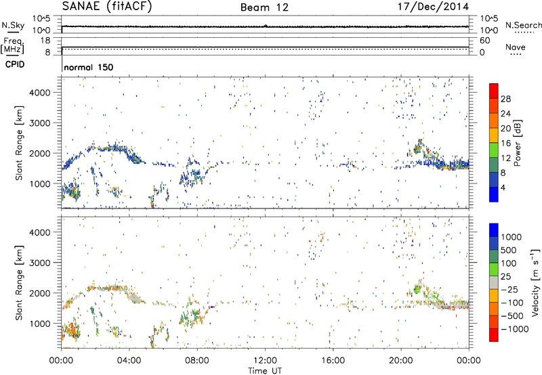Viewport: 542px width, 375px height.
Task: Click the '2000' tick of the velocity panel
Action: 40,293
